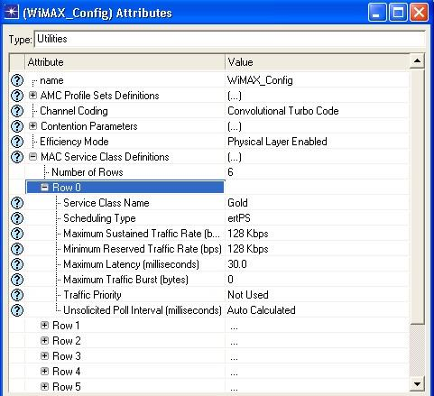This screenshot has height=396, width=434.
Task: Collapse Row 0 in the tree
Action: point(44,188)
